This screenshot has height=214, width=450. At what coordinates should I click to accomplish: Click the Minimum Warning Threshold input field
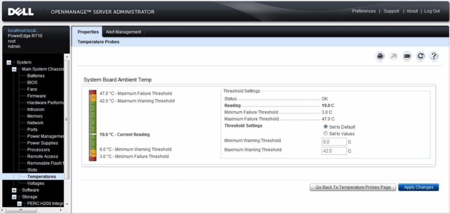pos(334,142)
